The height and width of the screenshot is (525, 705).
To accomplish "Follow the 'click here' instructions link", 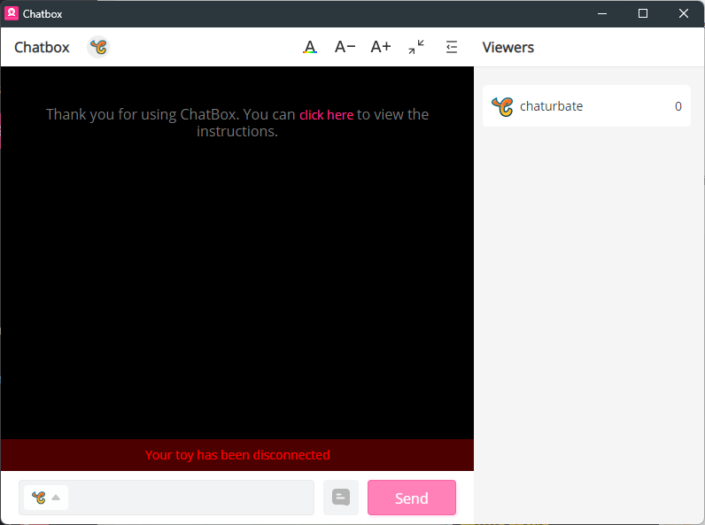I will pyautogui.click(x=326, y=115).
